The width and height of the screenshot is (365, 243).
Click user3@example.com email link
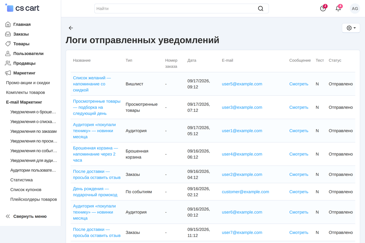tap(242, 107)
